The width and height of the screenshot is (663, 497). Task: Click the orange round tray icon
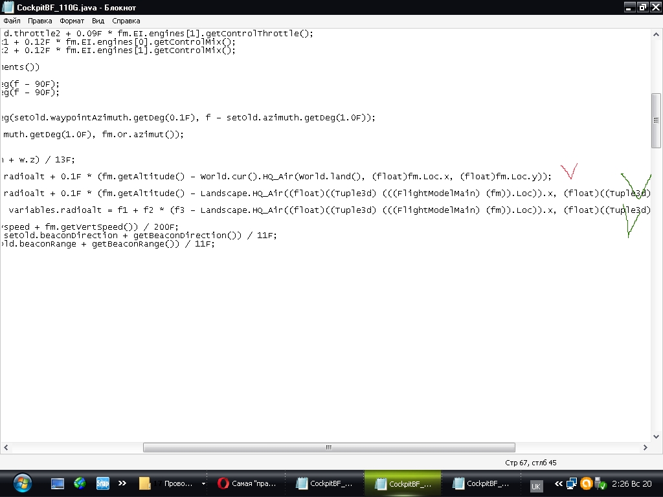tap(587, 483)
